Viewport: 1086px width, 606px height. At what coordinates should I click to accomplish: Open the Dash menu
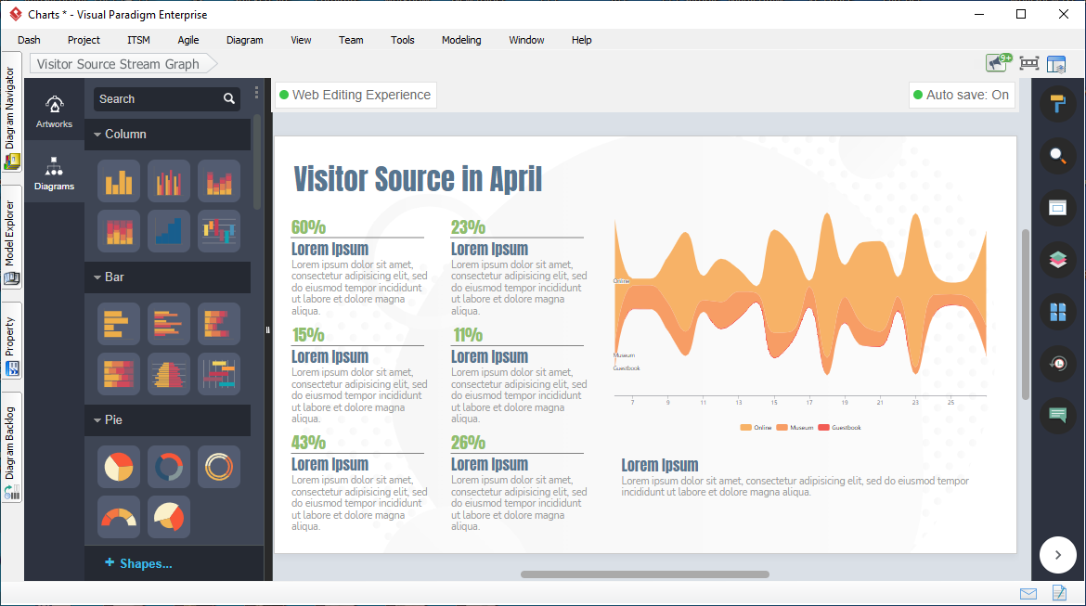coord(29,40)
